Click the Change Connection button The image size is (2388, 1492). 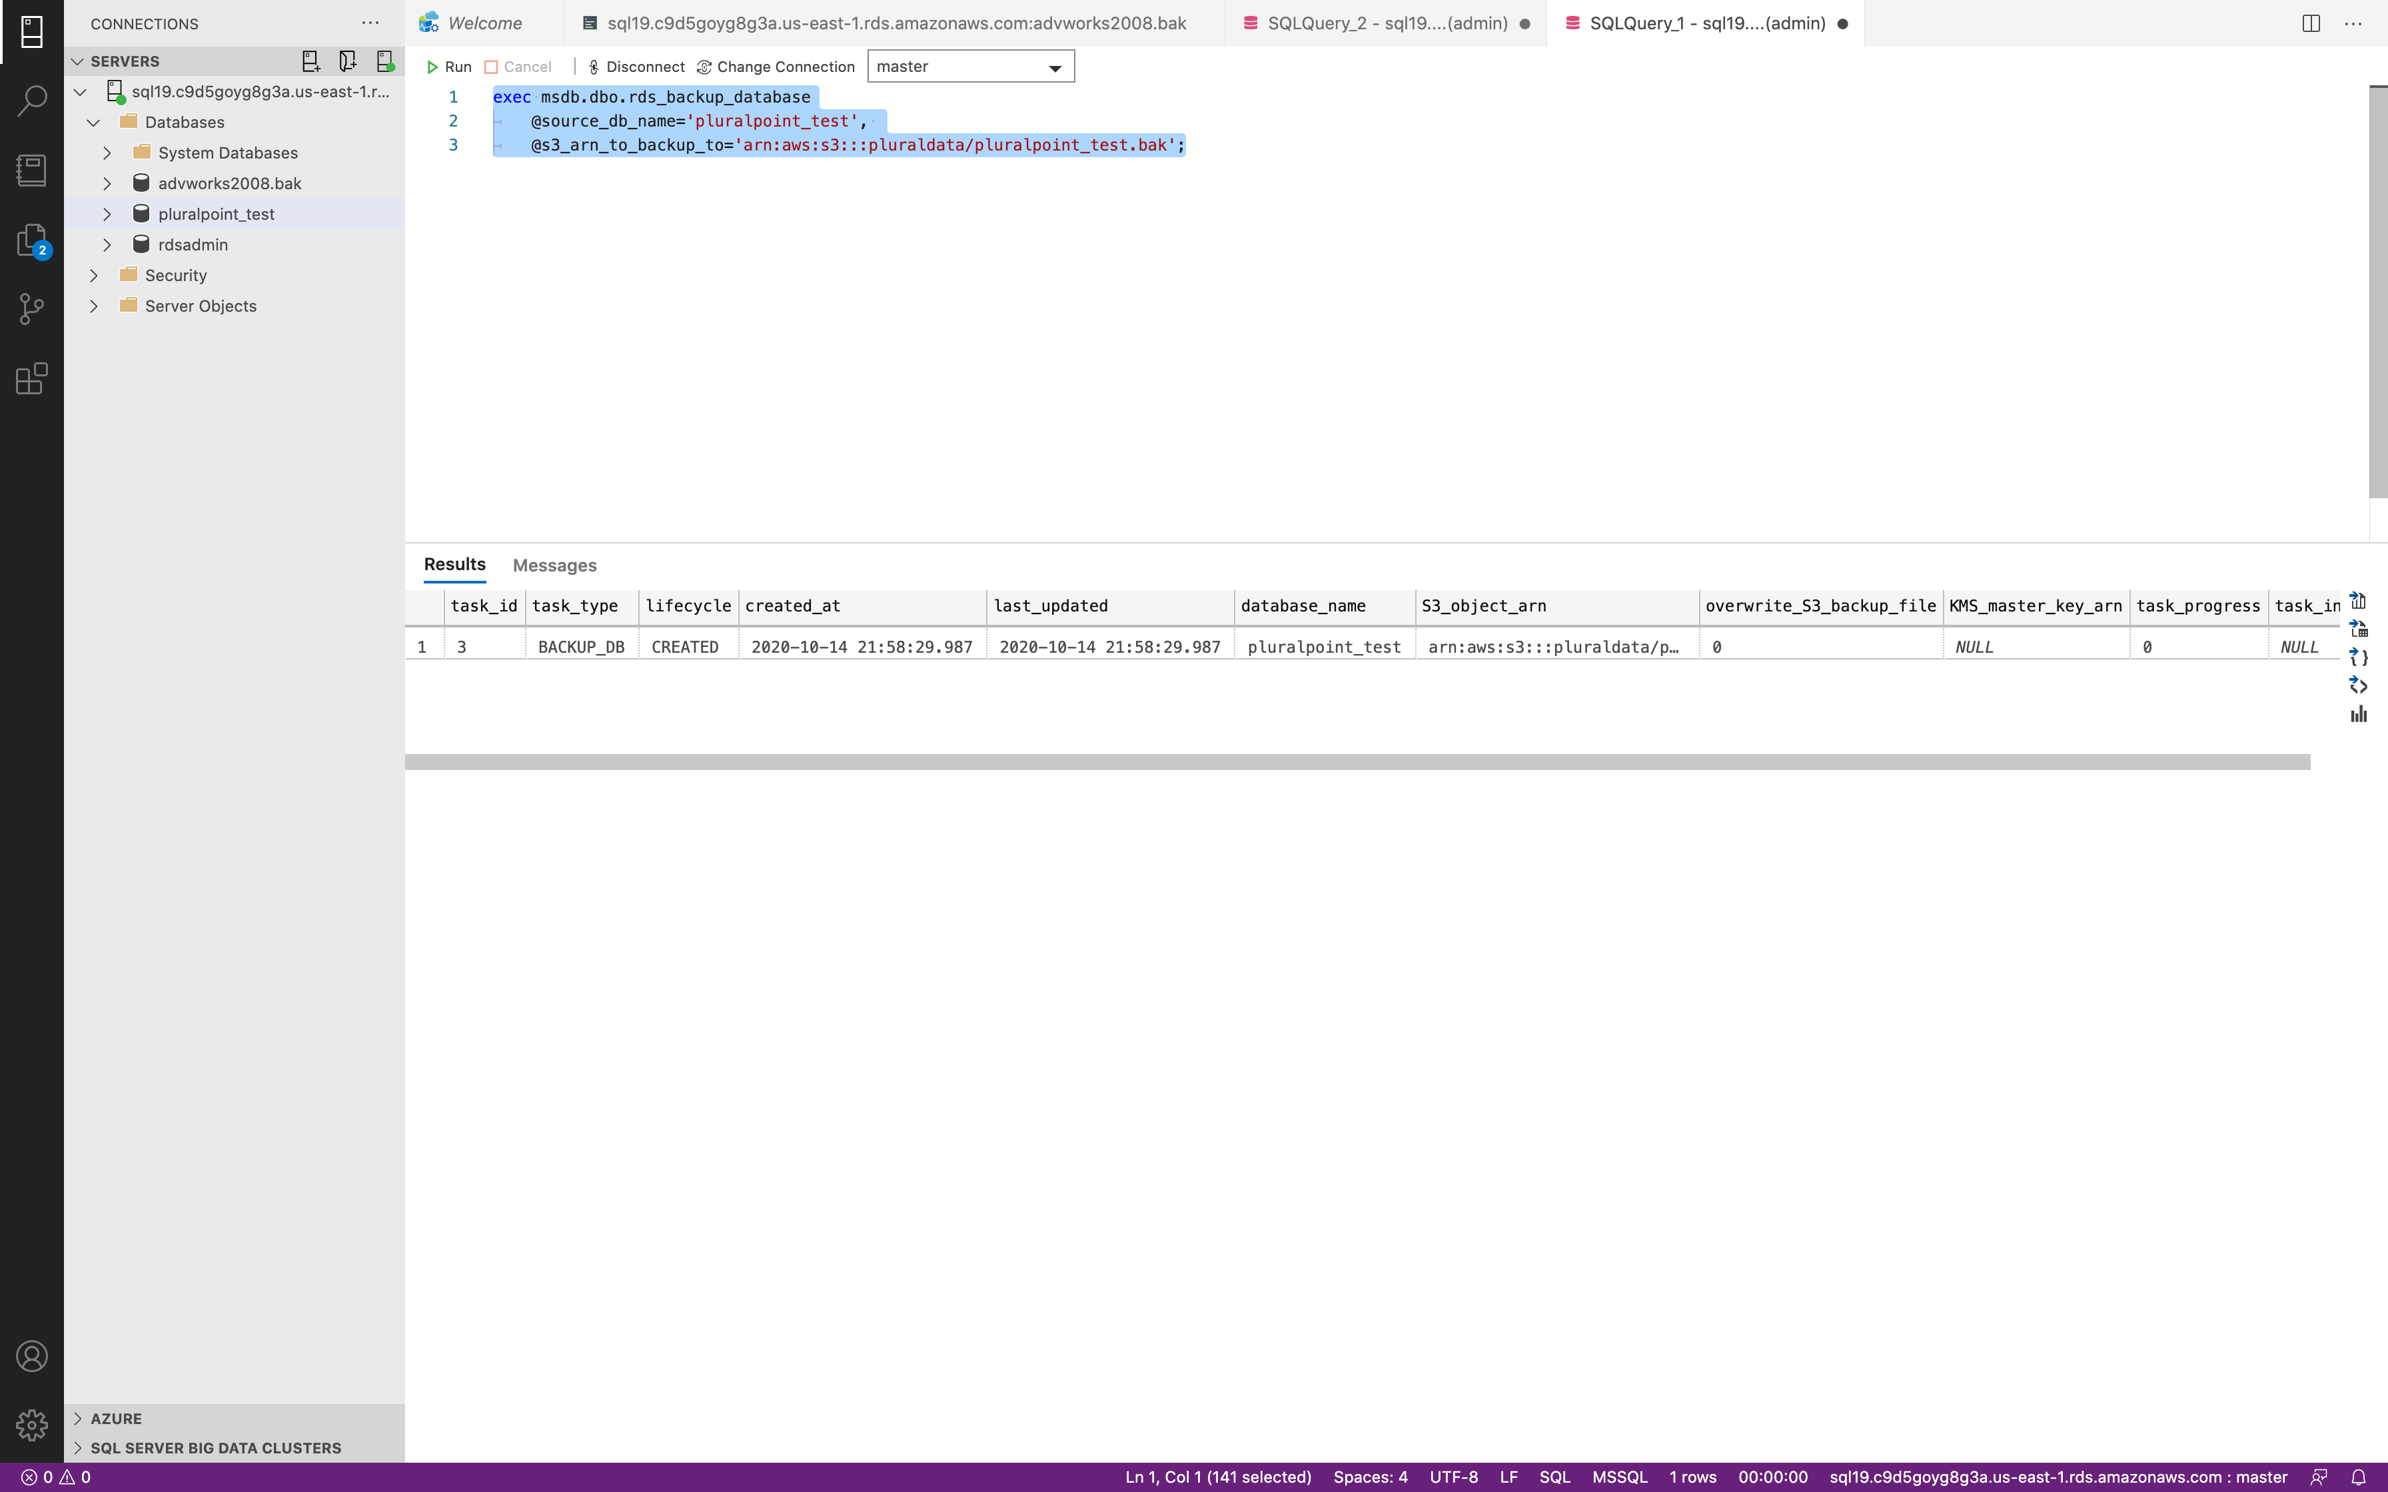point(776,67)
